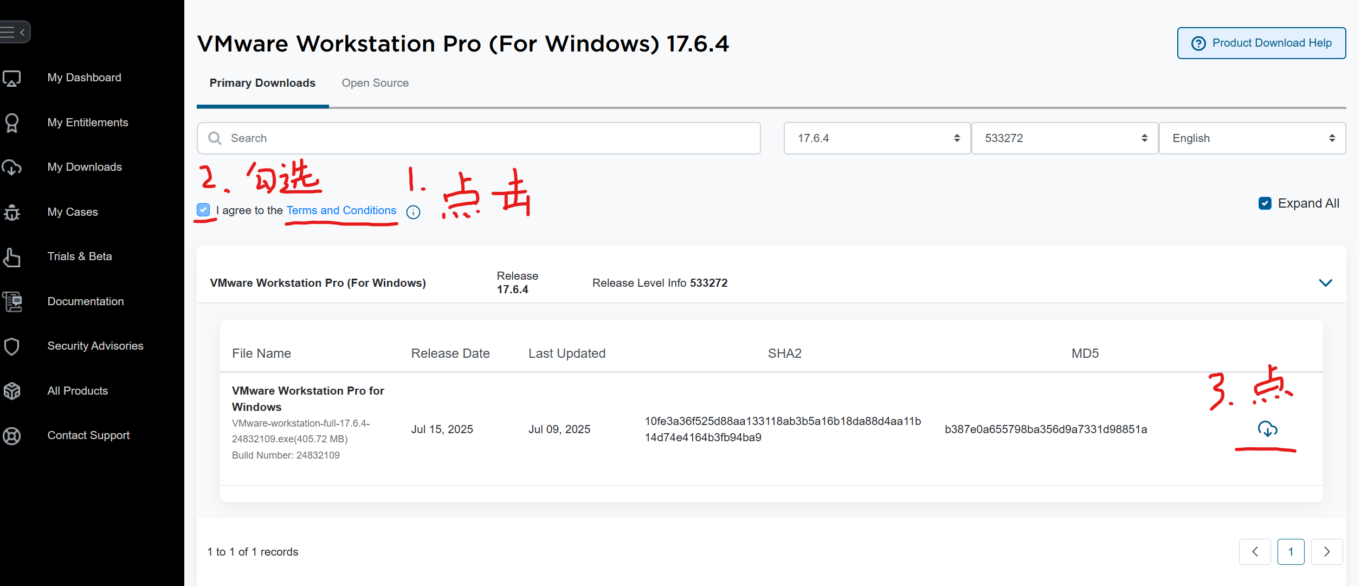Open the 533272 release level dropdown
The height and width of the screenshot is (586, 1361).
click(x=1064, y=138)
